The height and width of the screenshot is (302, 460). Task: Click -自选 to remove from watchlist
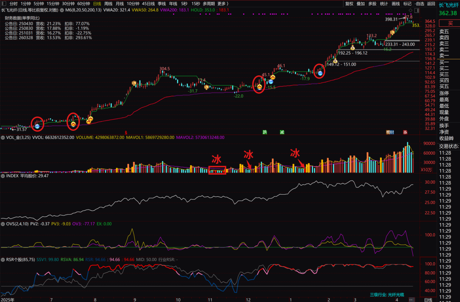point(420,3)
